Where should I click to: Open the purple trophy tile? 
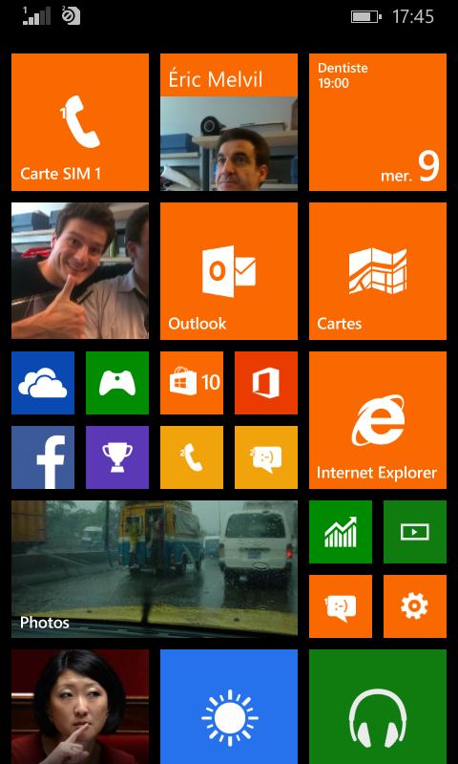click(117, 457)
